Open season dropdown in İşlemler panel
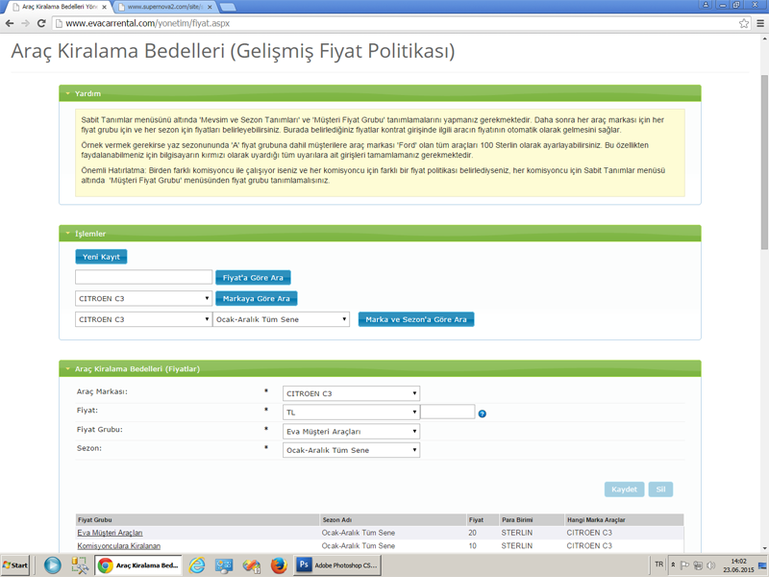 point(281,319)
